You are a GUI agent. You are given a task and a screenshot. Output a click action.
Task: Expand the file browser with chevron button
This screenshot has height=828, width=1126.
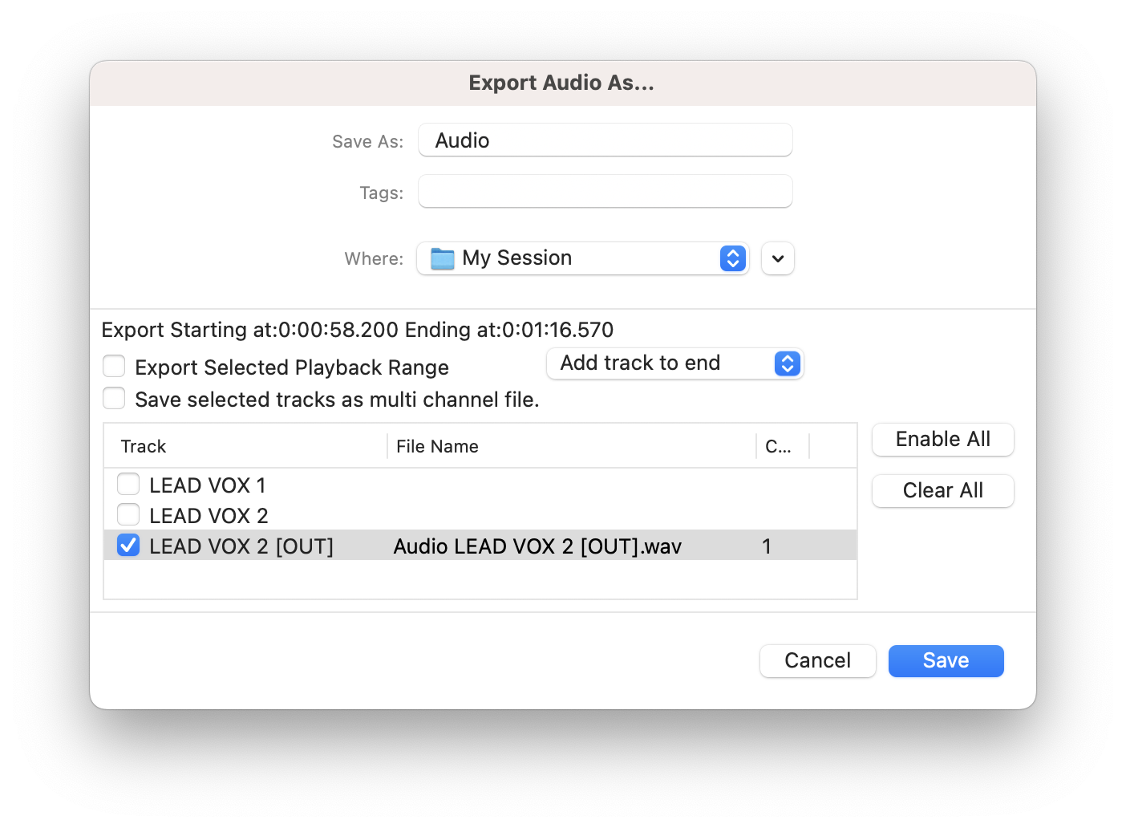(777, 258)
